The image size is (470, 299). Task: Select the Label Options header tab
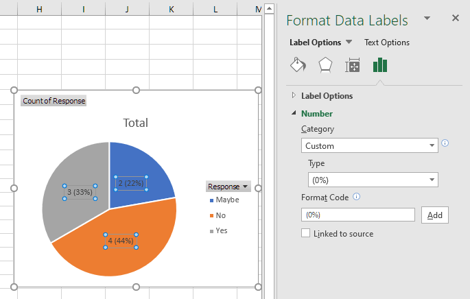pos(316,43)
